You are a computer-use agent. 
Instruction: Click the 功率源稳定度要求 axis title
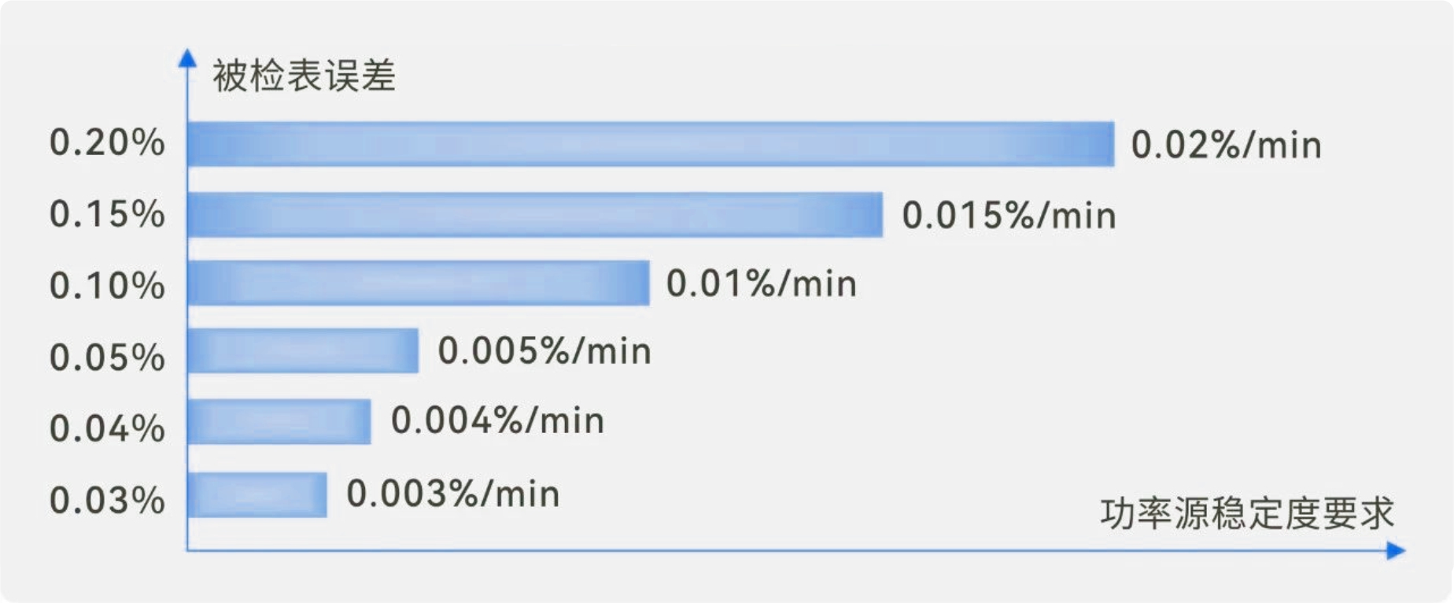tap(1246, 513)
